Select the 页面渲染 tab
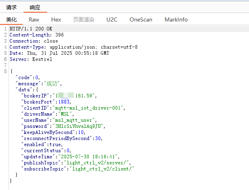This screenshot has width=249, height=190. (84, 19)
